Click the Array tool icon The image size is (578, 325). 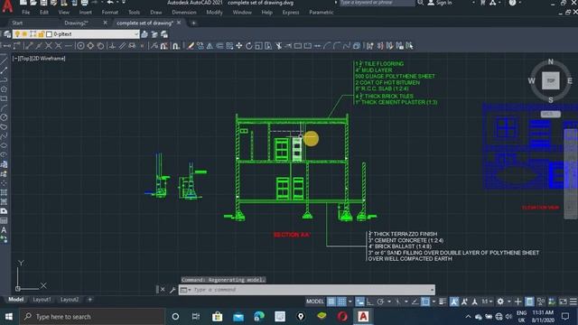click(x=229, y=46)
